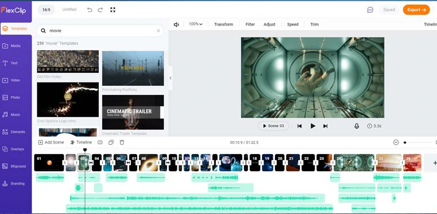Split the clip with split icon
437x214 pixels.
[100, 142]
